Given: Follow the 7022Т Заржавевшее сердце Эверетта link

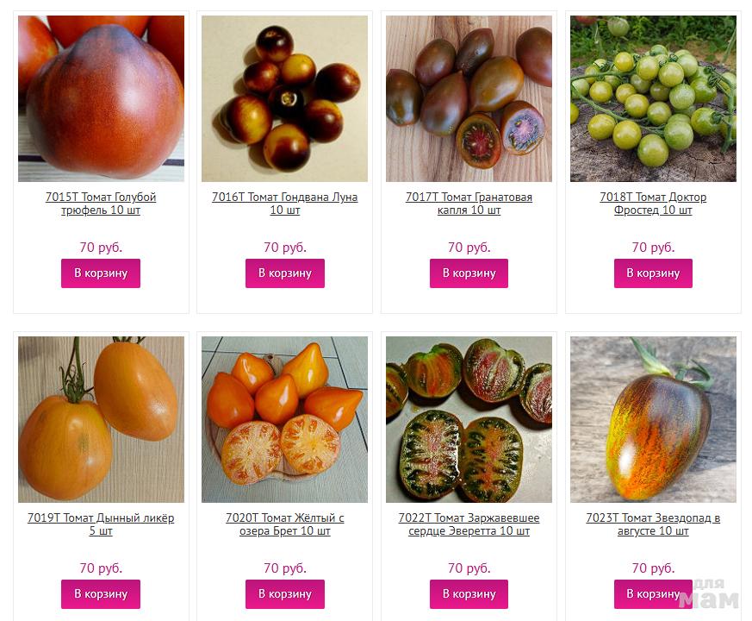Looking at the screenshot, I should (x=469, y=524).
